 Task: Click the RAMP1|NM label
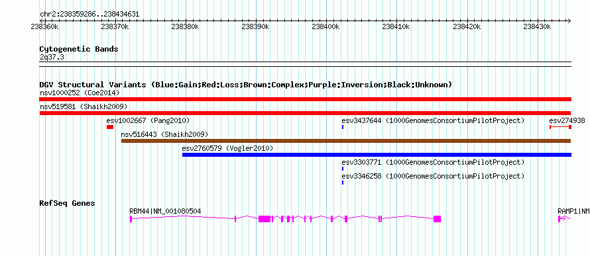[x=573, y=211]
